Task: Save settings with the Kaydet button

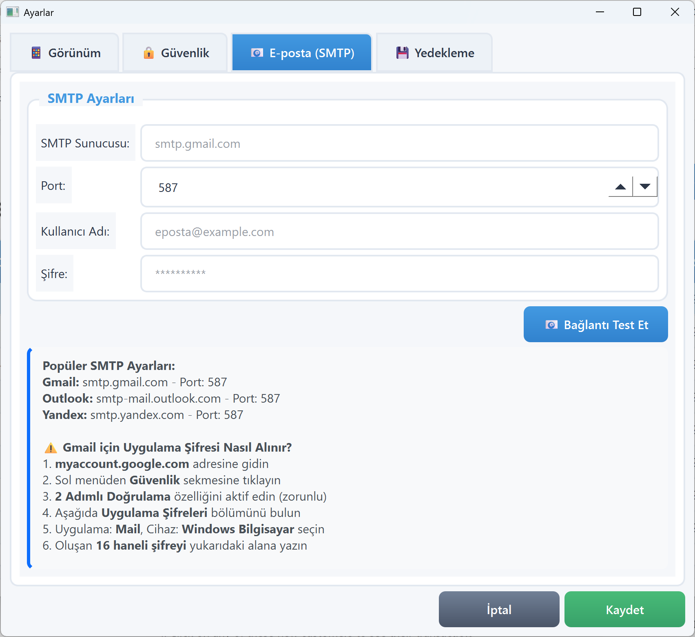Action: (x=624, y=610)
